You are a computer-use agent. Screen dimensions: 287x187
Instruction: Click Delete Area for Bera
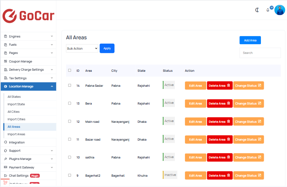(x=220, y=103)
